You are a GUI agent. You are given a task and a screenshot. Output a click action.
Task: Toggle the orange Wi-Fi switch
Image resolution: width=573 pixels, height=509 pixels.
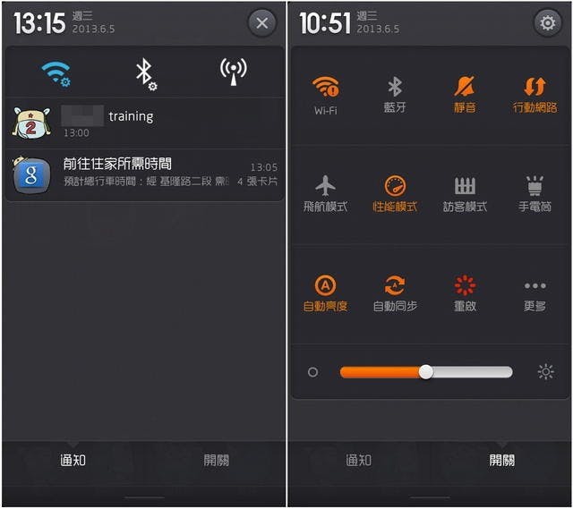click(x=325, y=96)
